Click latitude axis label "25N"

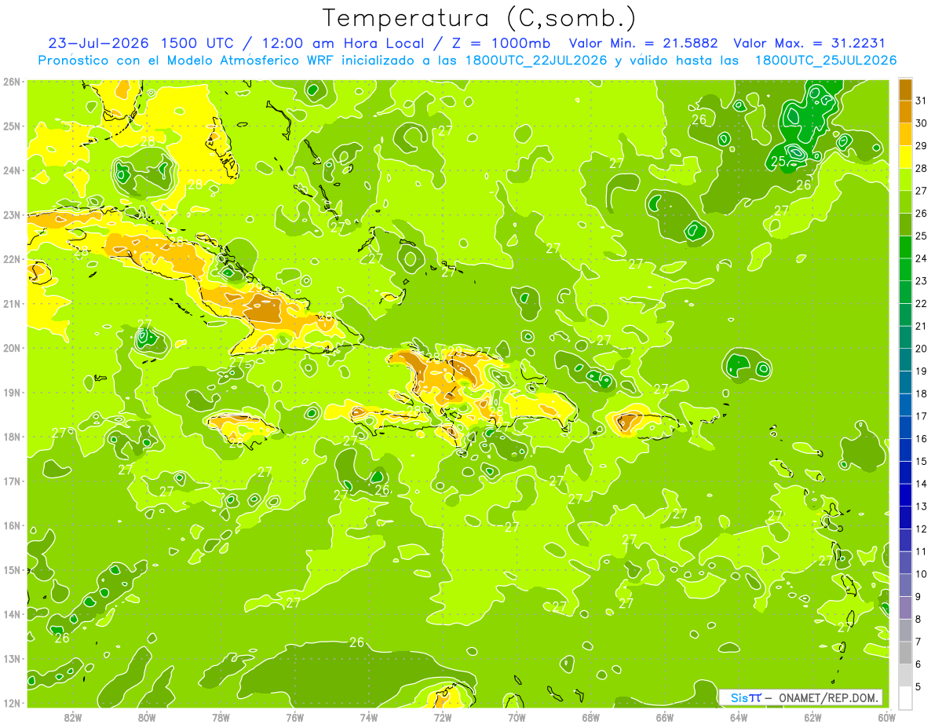click(x=12, y=126)
